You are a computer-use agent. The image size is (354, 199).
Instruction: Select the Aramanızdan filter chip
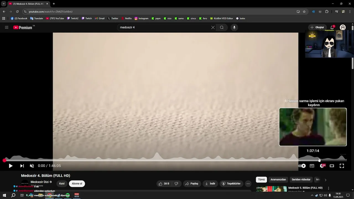pyautogui.click(x=278, y=180)
